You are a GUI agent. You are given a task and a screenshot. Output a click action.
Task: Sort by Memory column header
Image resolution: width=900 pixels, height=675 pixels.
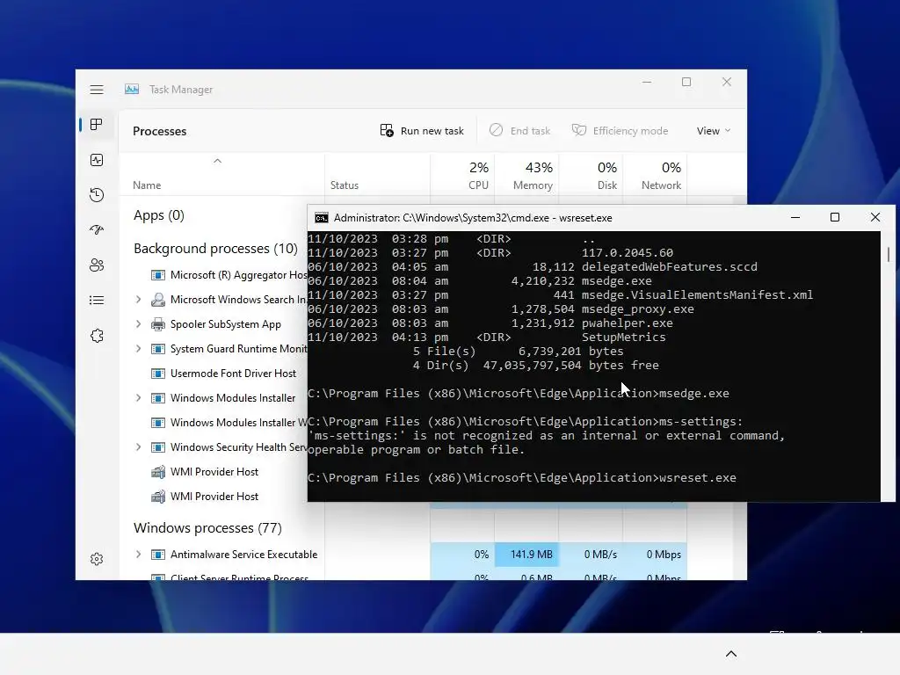[x=526, y=175]
